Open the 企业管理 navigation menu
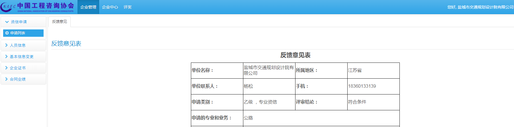 88,7
